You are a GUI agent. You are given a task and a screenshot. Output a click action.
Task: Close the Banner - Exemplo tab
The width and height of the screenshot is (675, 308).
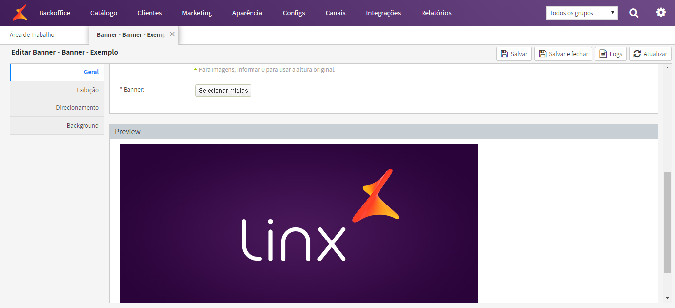(x=172, y=34)
